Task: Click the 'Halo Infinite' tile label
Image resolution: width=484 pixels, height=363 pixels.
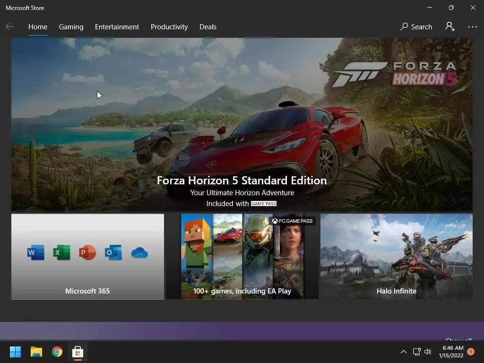Action: 397,291
